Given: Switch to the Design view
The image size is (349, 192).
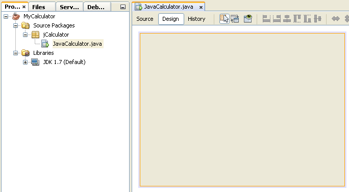Looking at the screenshot, I should [171, 19].
